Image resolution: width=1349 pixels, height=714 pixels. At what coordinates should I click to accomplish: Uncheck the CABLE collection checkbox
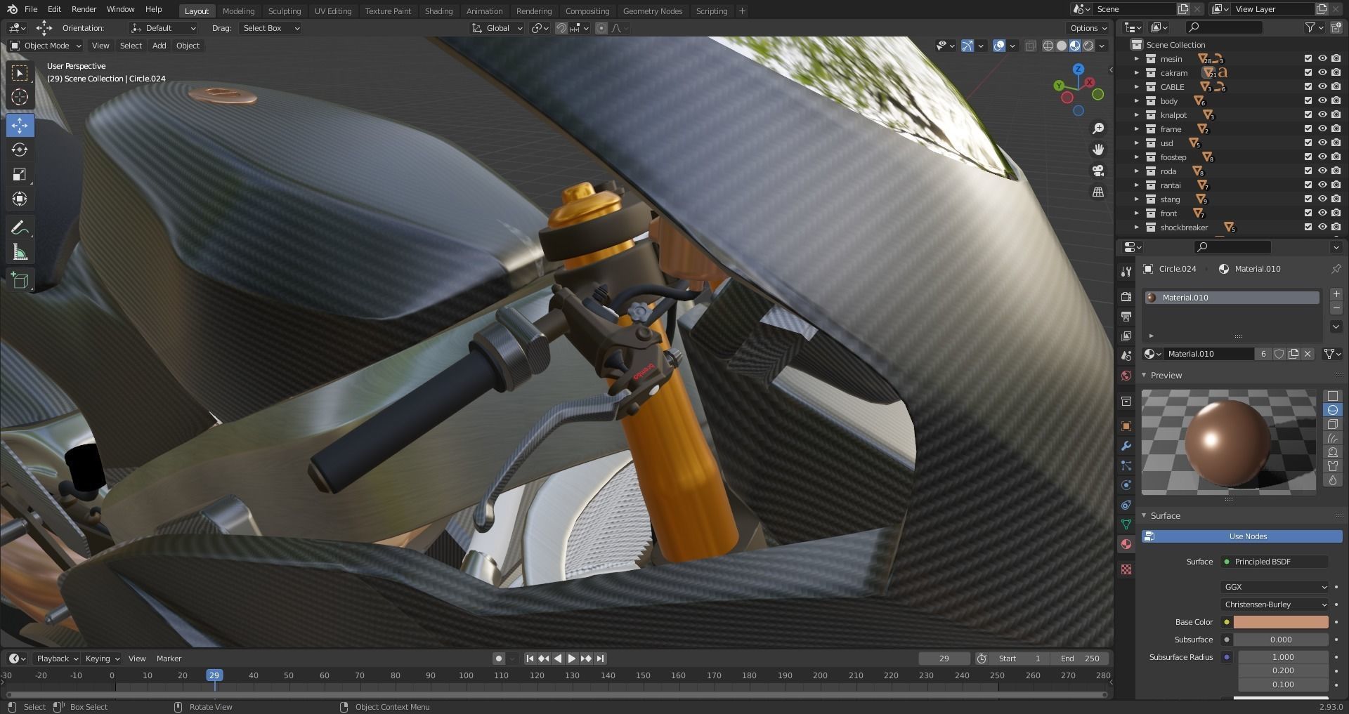tap(1308, 87)
